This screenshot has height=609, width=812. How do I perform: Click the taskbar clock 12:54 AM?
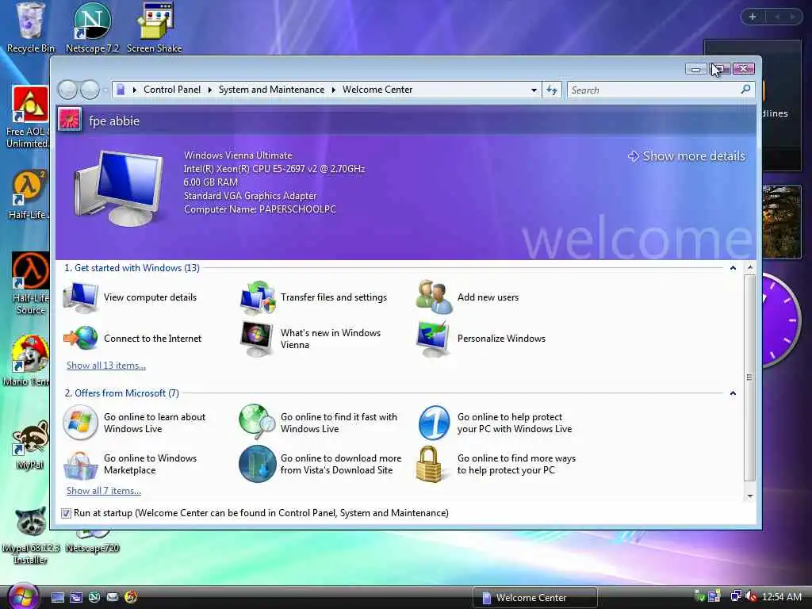click(782, 597)
